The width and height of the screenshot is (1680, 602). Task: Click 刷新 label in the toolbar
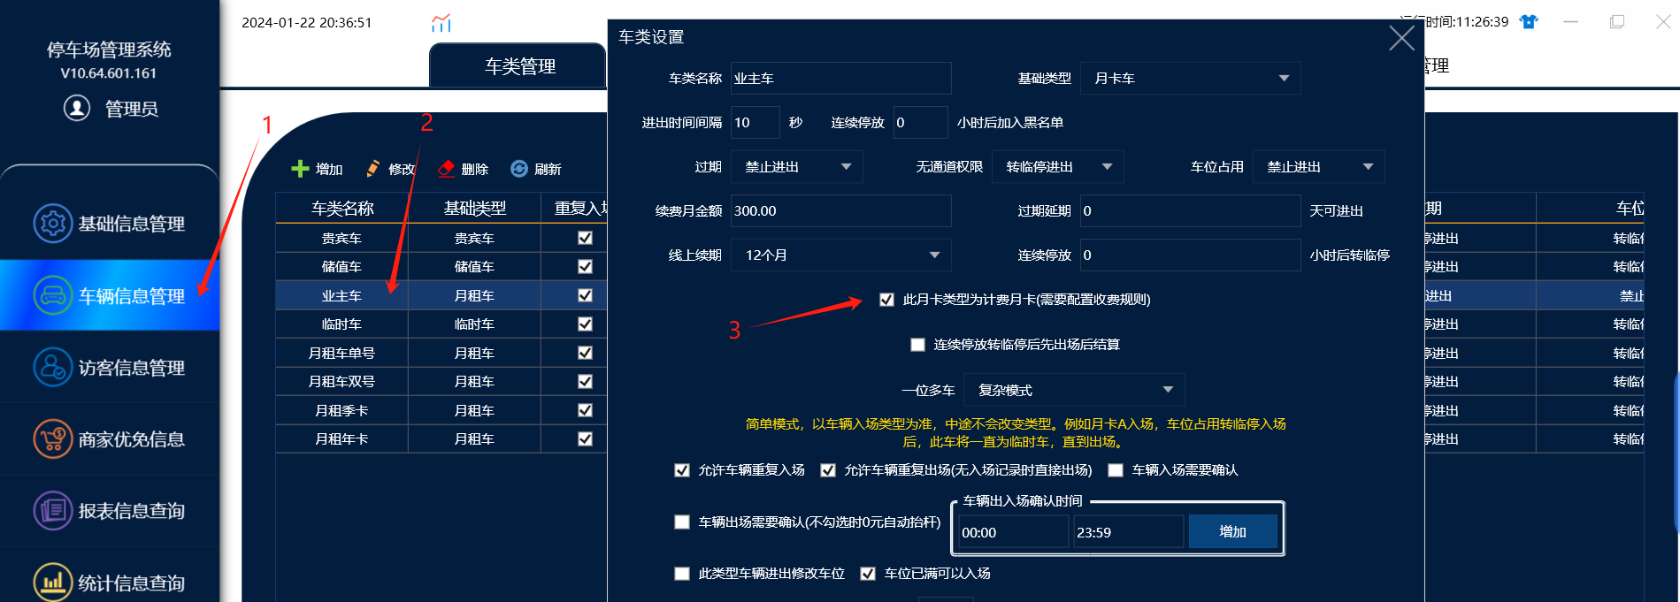tap(548, 169)
